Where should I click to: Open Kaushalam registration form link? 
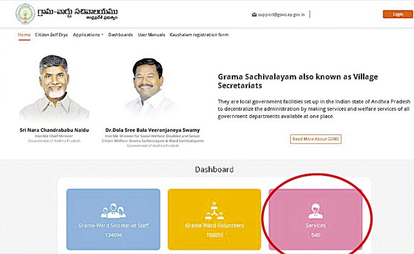coord(199,35)
